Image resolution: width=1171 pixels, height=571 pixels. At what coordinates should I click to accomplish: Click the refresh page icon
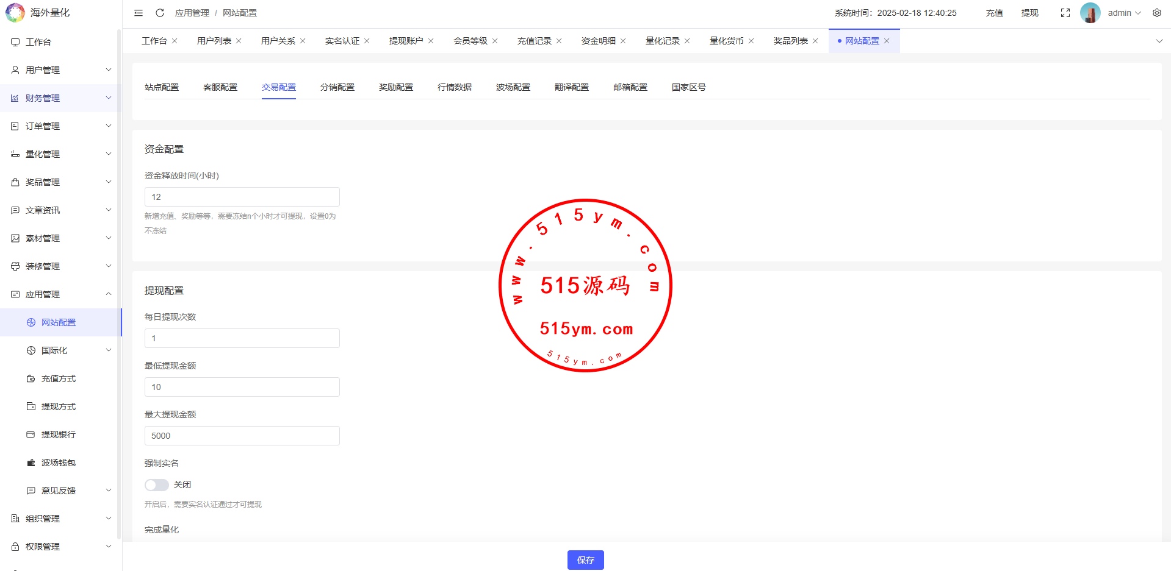160,13
